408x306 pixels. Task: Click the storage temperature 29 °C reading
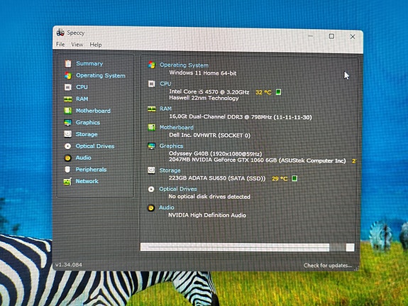[x=280, y=179]
